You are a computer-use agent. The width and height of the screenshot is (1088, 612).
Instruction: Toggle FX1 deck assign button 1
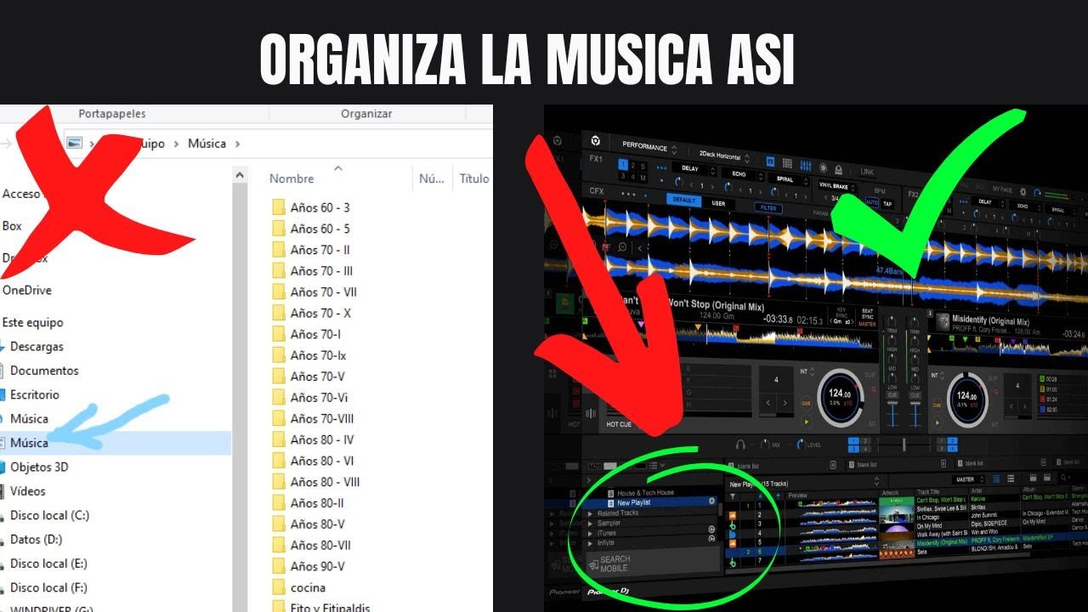point(622,164)
